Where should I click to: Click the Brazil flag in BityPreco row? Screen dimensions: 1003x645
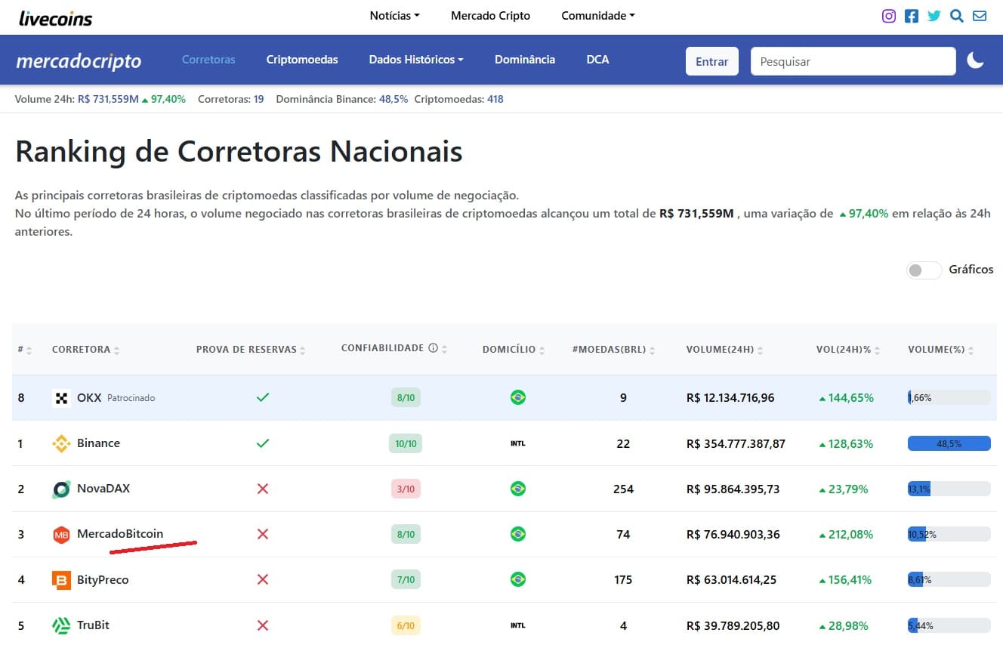tap(517, 579)
